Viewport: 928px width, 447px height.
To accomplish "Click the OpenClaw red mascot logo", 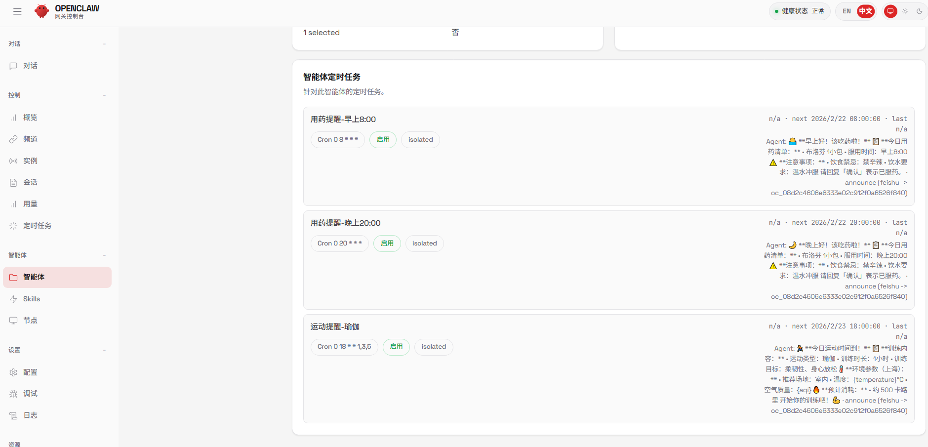I will [x=42, y=11].
